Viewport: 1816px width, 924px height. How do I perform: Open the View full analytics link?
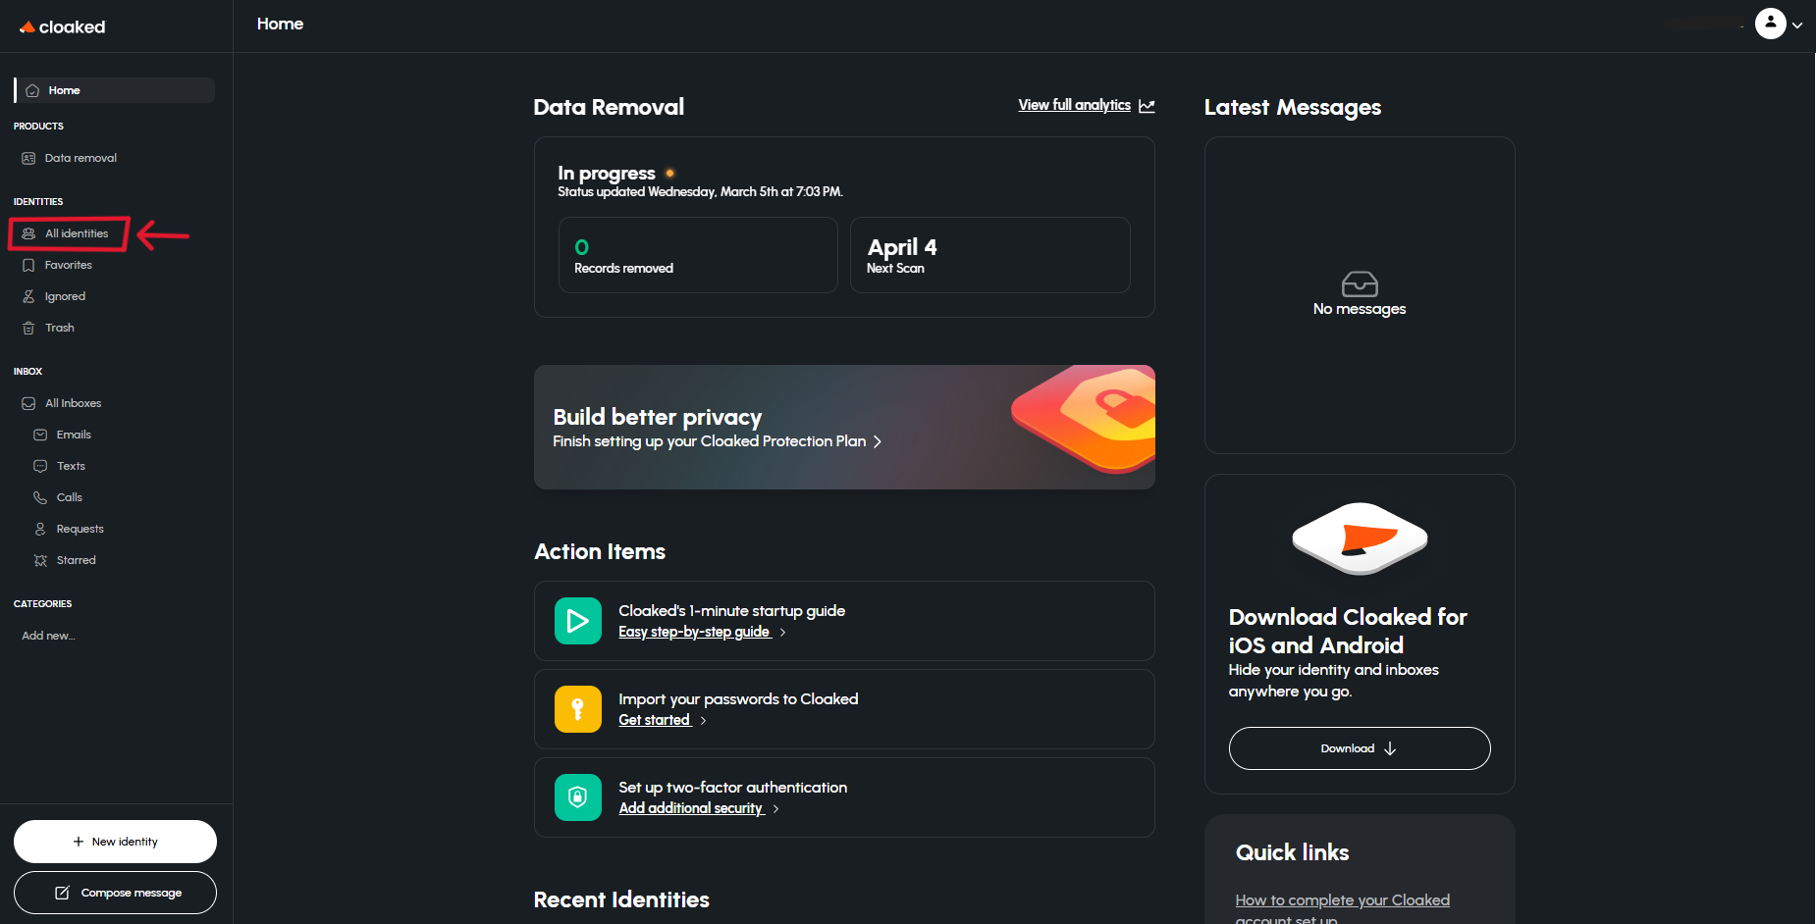tap(1074, 105)
